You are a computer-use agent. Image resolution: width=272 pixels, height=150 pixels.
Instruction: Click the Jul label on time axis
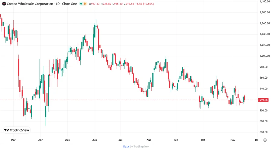coord(120,140)
